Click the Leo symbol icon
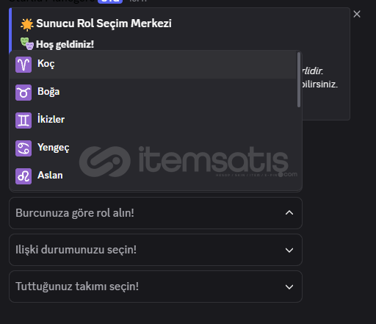Viewport: 376px width, 324px height. point(23,176)
